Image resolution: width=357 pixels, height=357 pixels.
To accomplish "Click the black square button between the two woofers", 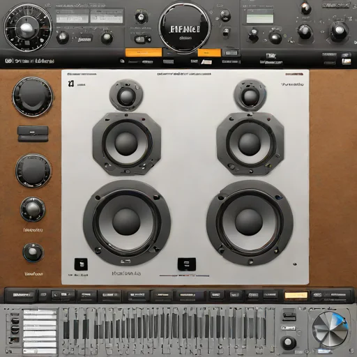I will click(187, 264).
